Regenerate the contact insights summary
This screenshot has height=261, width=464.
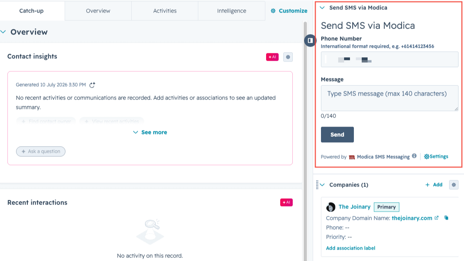(92, 85)
